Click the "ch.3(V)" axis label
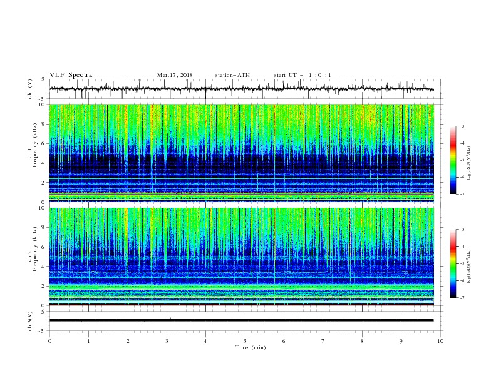This screenshot has height=383, width=496. tap(30, 321)
